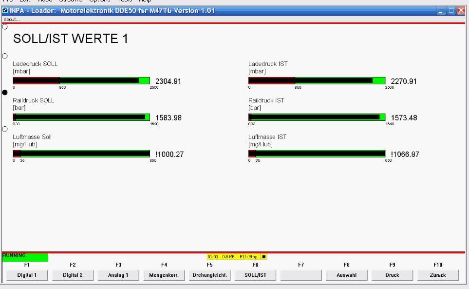Click the value 1583.98
The width and height of the screenshot is (469, 289).
click(169, 117)
